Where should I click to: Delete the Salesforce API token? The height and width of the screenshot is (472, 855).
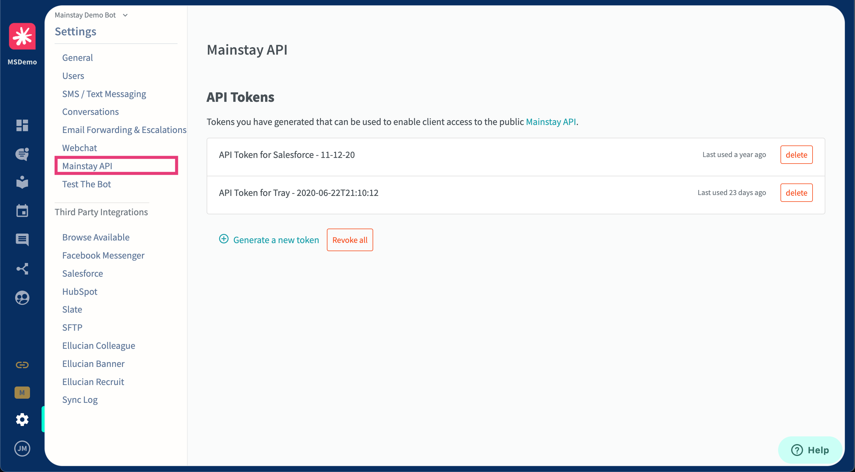click(796, 155)
